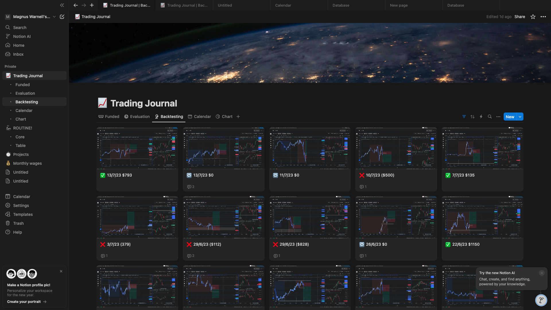This screenshot has height=310, width=551.
Task: Open page options three-dot menu
Action: (x=543, y=17)
